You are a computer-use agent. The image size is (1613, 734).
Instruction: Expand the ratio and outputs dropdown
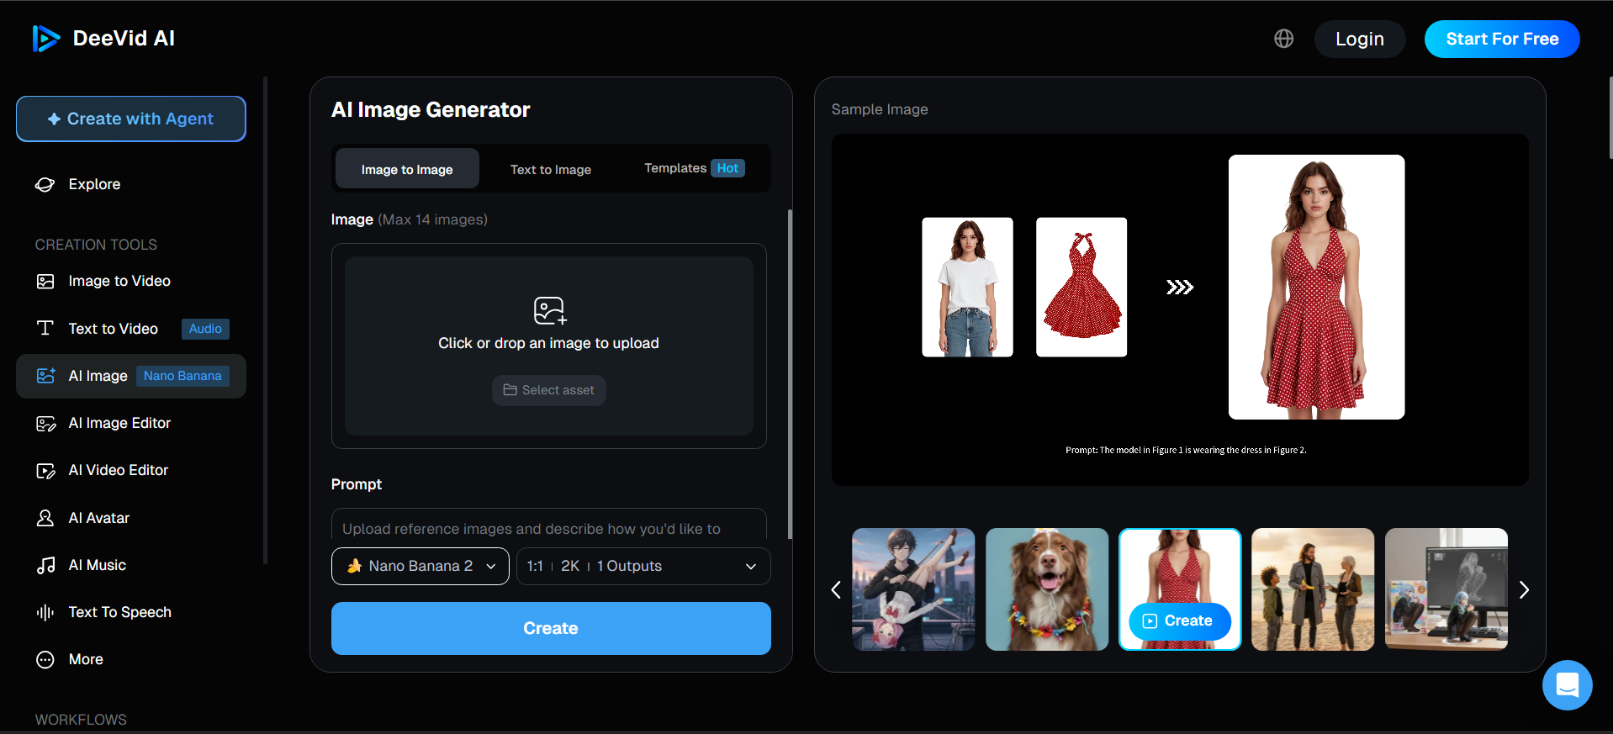coord(643,566)
